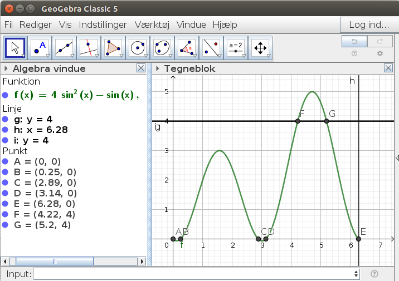Select the Move arrow tool
Image resolution: width=399 pixels, height=281 pixels.
point(15,48)
